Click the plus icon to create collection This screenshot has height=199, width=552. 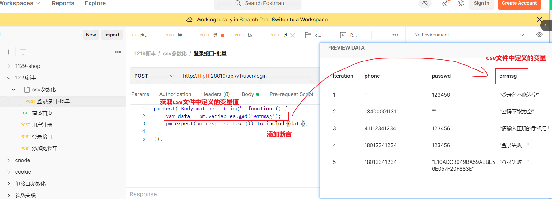9,52
